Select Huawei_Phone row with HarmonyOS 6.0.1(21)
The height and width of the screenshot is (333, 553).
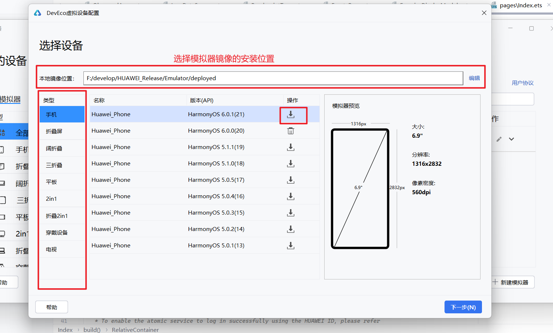[x=204, y=114]
